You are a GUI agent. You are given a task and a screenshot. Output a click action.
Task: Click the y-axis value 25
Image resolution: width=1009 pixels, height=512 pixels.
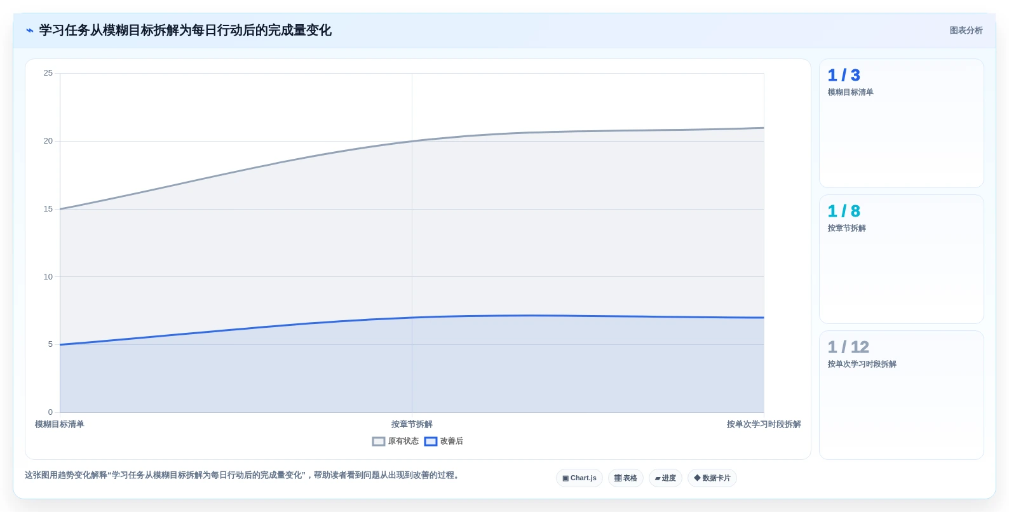pos(48,73)
